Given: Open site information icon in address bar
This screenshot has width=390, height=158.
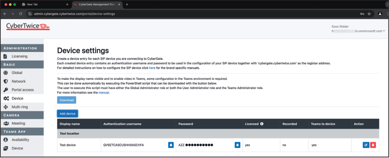Looking at the screenshot, I should click(30, 14).
